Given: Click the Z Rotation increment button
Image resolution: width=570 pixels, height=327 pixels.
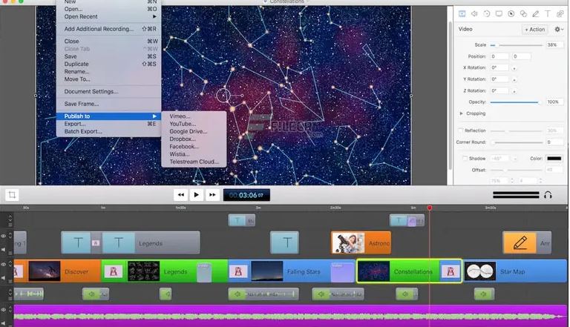Looking at the screenshot, I should click(514, 91).
